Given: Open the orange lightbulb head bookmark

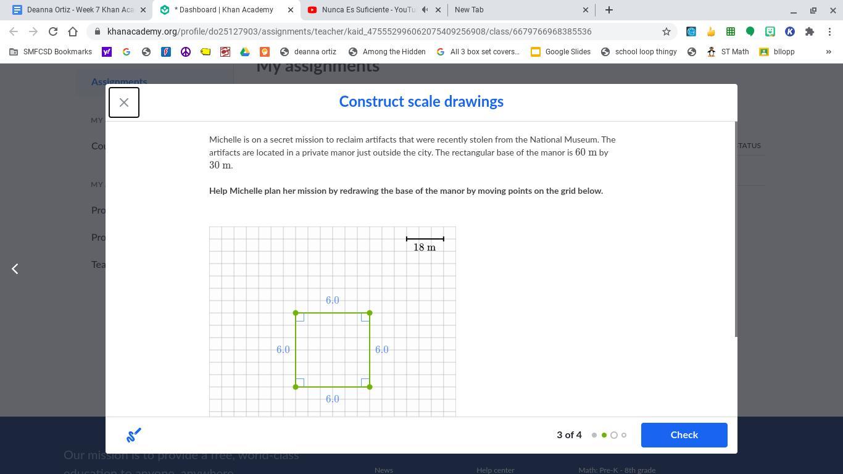Looking at the screenshot, I should (x=265, y=52).
